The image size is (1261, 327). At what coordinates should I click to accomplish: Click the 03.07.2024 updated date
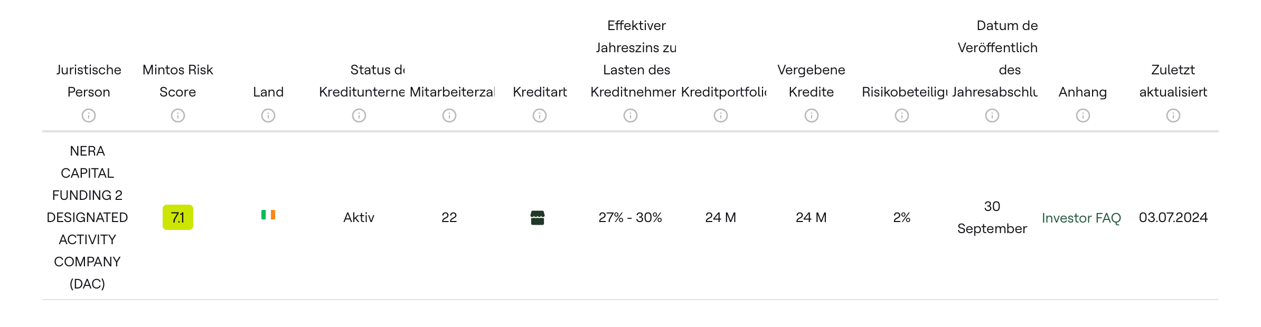tap(1173, 217)
